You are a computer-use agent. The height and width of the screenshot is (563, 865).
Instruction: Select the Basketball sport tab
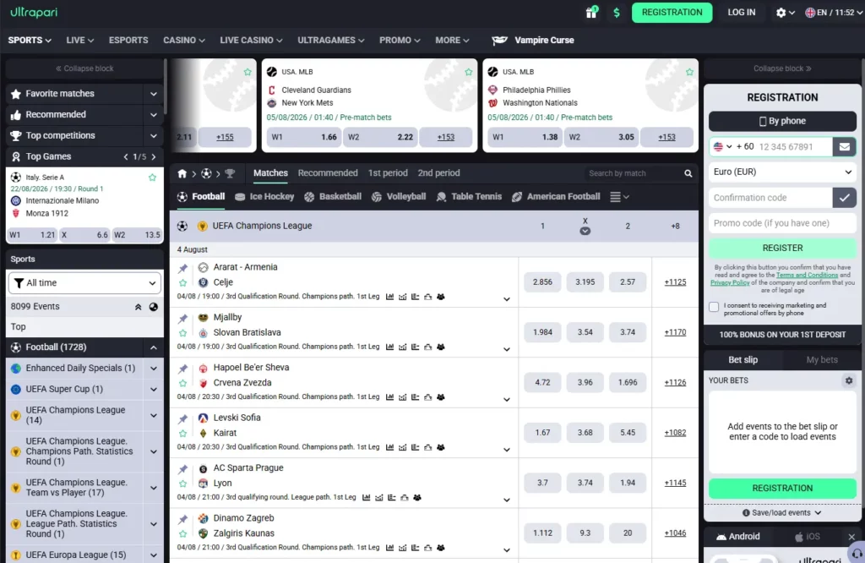[333, 196]
